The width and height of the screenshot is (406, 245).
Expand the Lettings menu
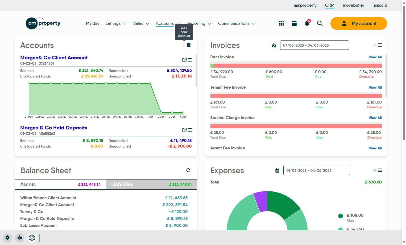point(116,23)
